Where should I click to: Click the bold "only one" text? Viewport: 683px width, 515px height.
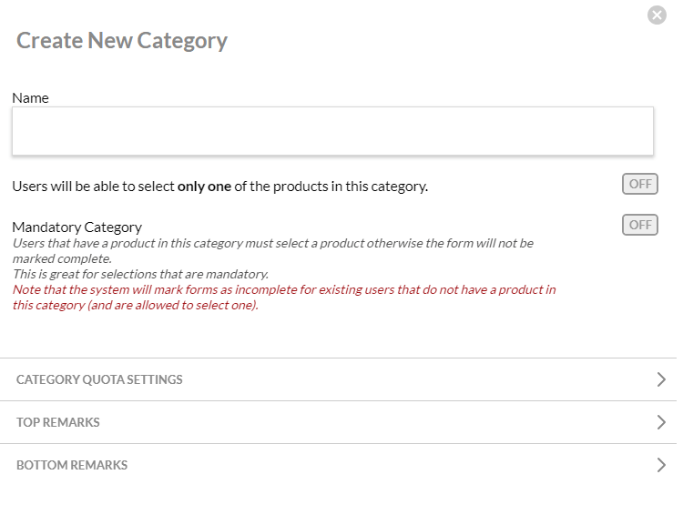204,187
